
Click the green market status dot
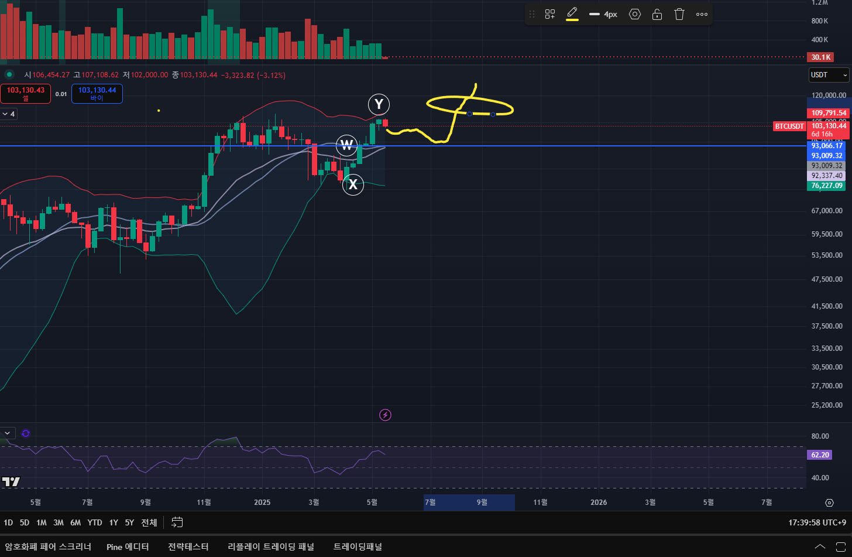(x=9, y=74)
